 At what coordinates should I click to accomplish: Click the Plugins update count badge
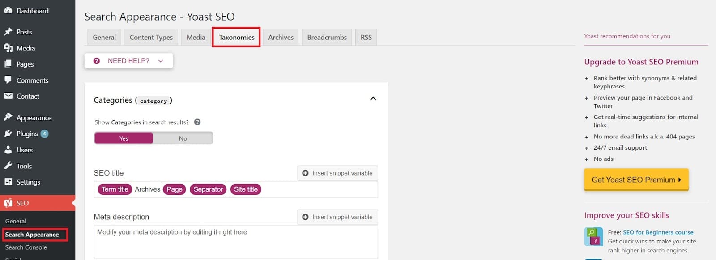click(x=44, y=134)
